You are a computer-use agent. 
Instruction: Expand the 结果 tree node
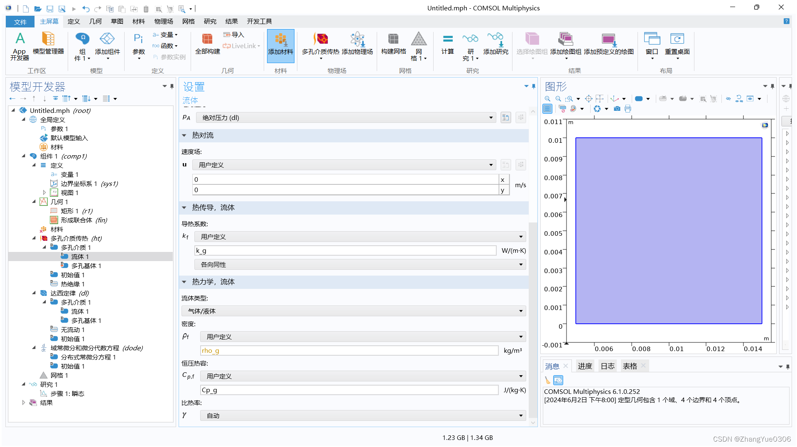tap(23, 403)
